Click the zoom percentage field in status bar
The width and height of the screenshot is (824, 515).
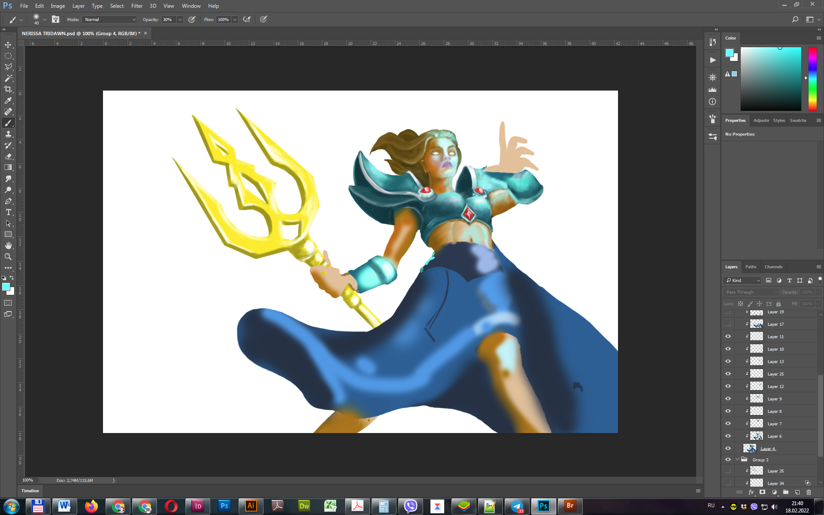27,480
